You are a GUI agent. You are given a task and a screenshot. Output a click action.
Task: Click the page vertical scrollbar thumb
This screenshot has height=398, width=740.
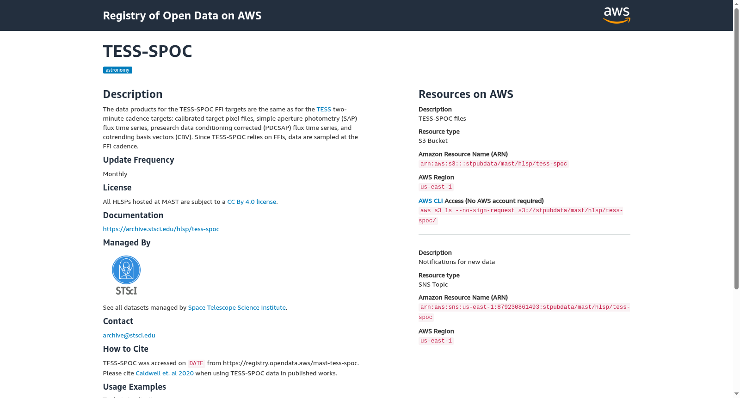coord(737,148)
